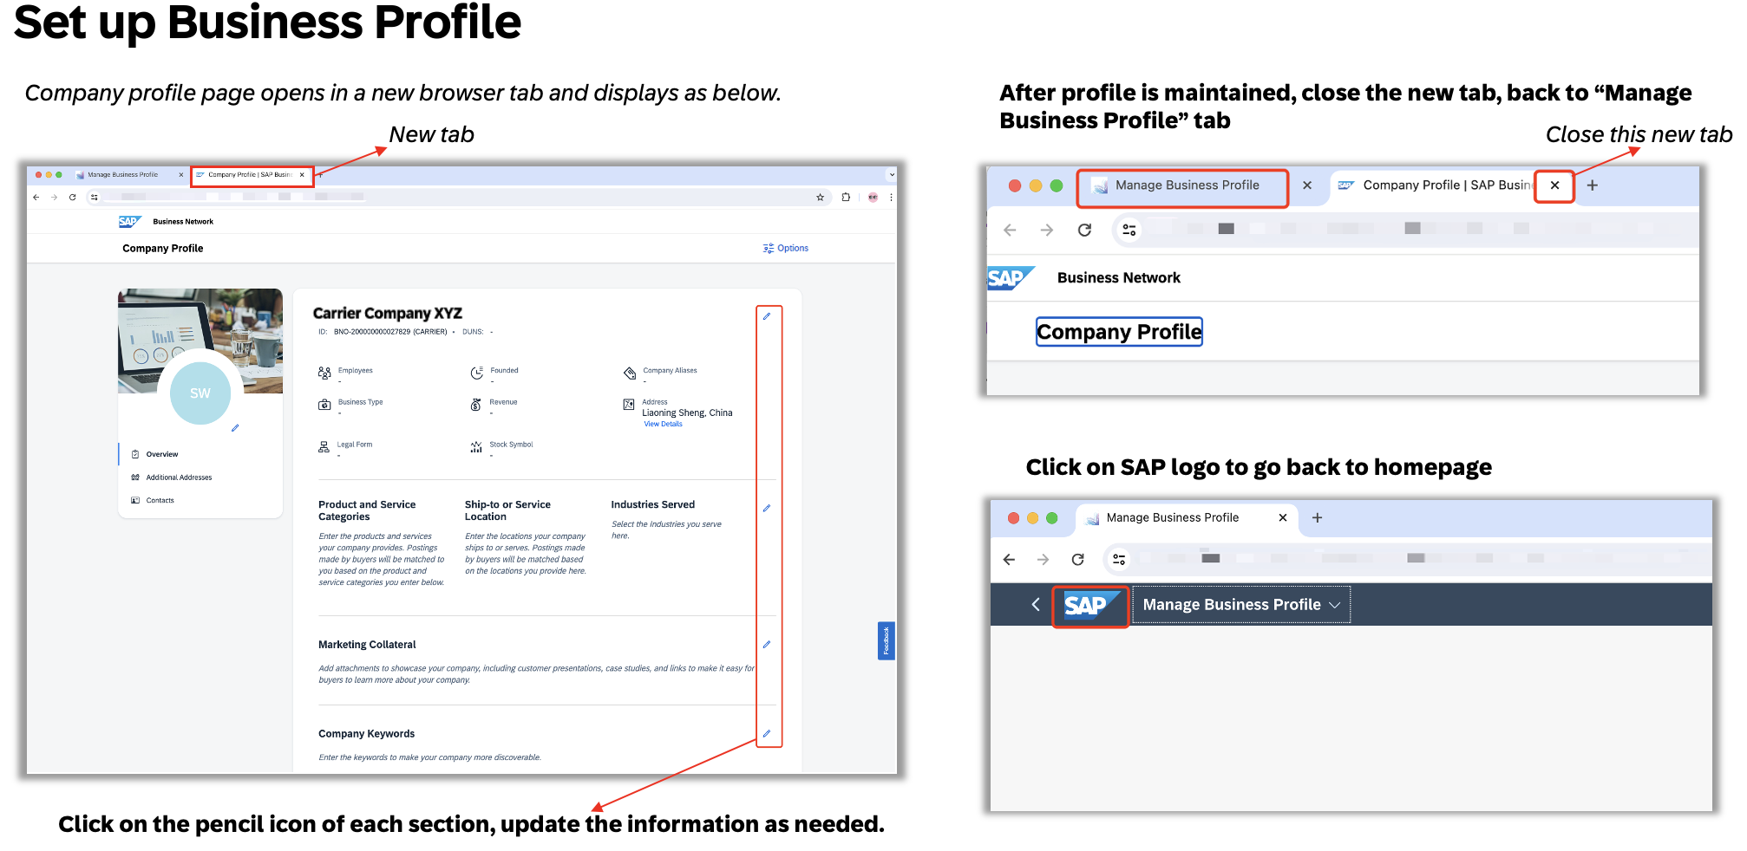Click the SAP logo in the top-right screenshot
This screenshot has height=851, width=1747.
pos(1011,278)
